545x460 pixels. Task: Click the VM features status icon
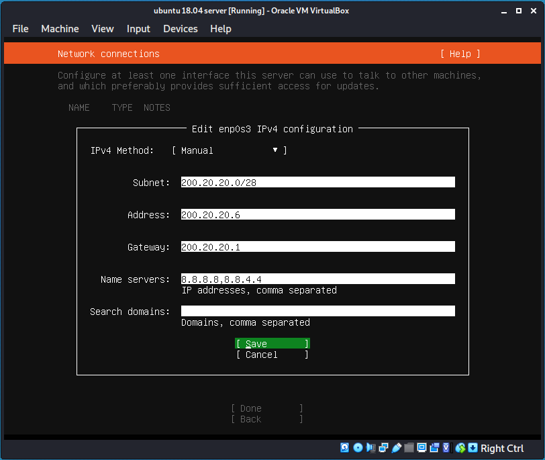[446, 447]
